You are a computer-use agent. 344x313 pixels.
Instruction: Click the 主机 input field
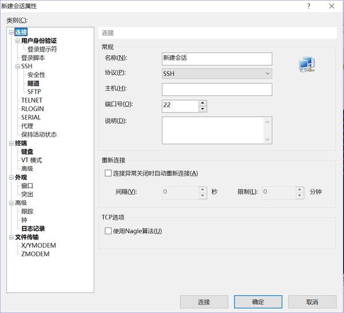coord(217,89)
